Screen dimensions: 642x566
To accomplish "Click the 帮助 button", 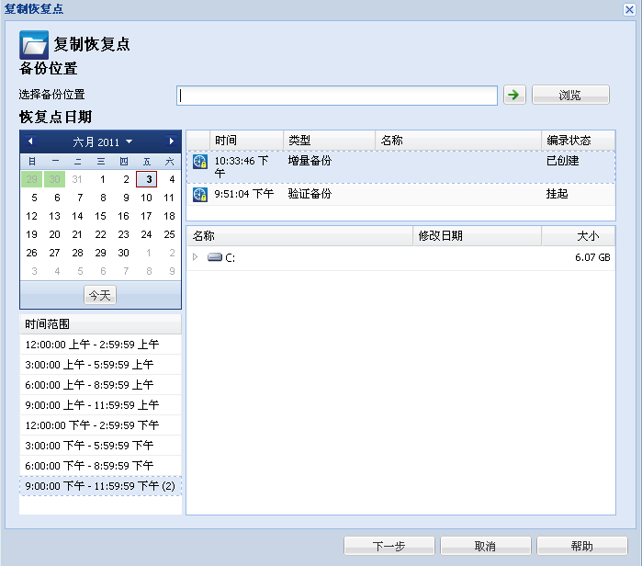I will pyautogui.click(x=581, y=546).
